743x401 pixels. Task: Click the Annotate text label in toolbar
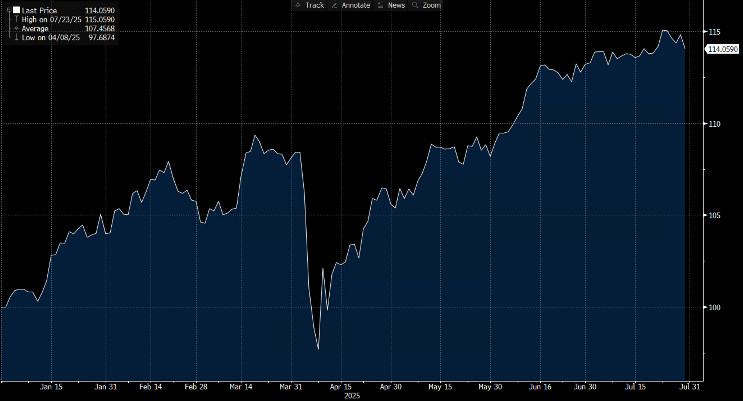356,5
